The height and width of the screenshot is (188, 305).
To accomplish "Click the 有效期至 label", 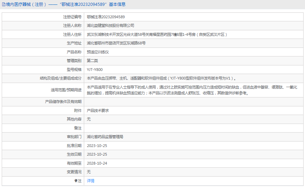I will click(x=74, y=163).
